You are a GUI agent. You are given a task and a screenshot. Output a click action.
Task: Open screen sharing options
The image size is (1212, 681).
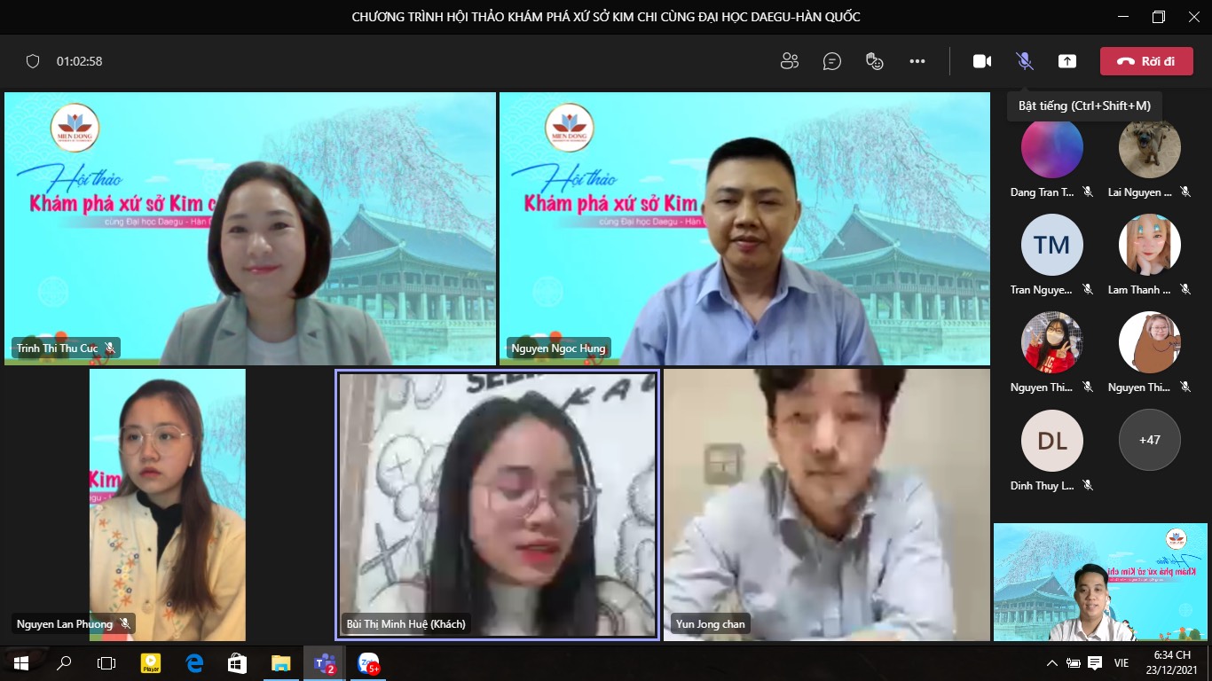point(1067,60)
